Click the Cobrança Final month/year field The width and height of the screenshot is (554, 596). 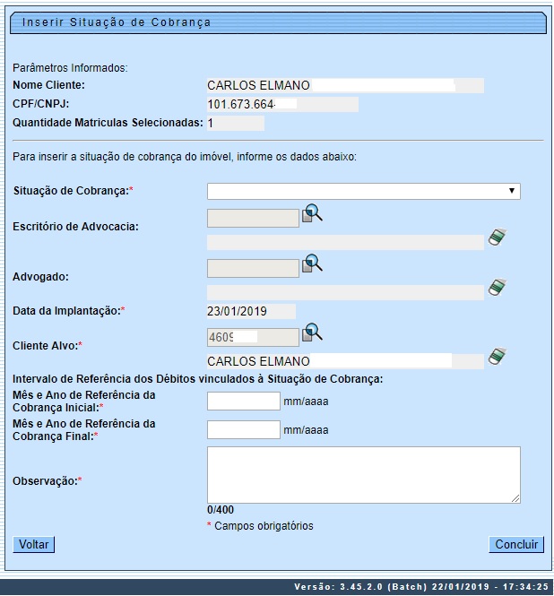[244, 429]
